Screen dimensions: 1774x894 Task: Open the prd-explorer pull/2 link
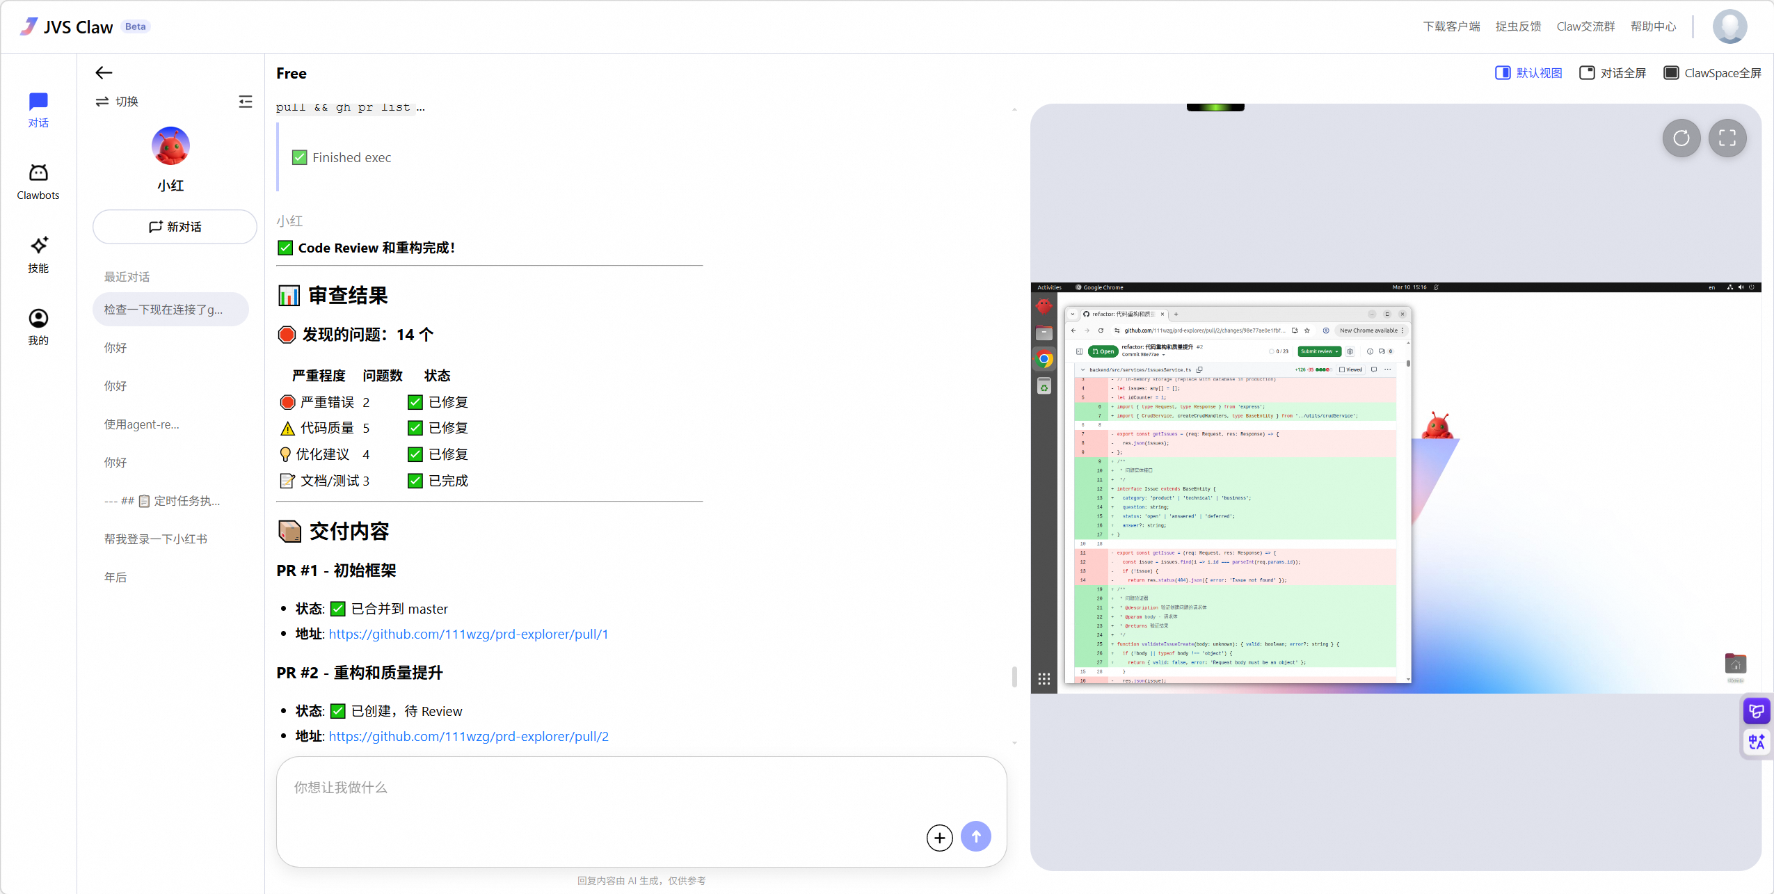coord(468,736)
